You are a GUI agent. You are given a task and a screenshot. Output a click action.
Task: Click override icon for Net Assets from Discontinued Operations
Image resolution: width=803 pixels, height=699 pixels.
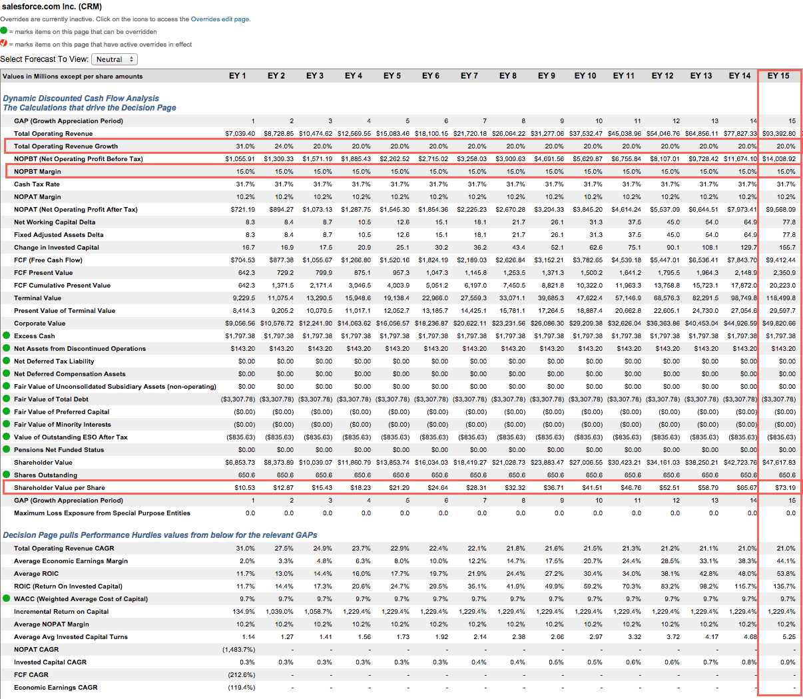coord(7,348)
